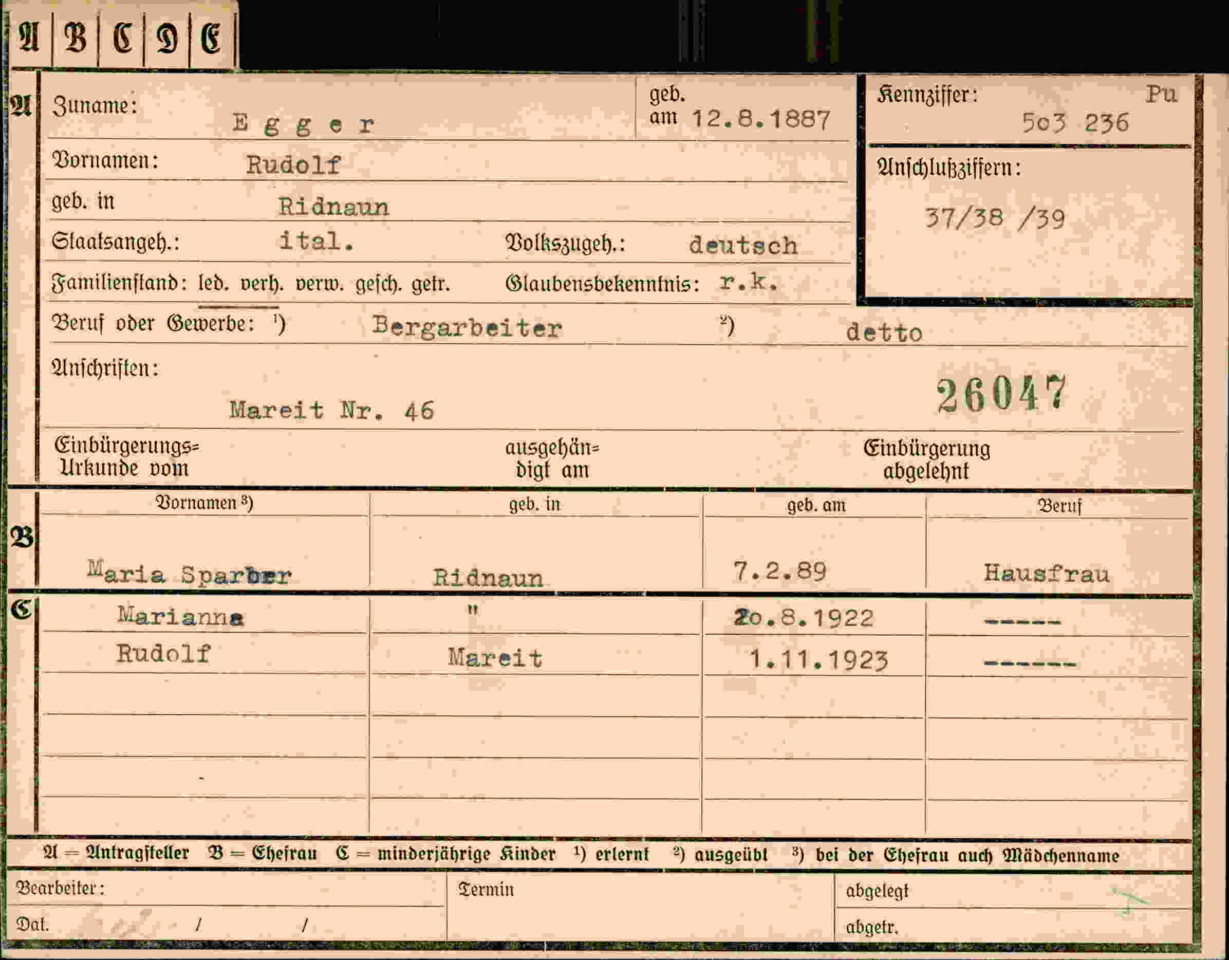This screenshot has width=1229, height=960.
Task: Click the wife's occupation 'Hausfrau'
Action: (1047, 574)
